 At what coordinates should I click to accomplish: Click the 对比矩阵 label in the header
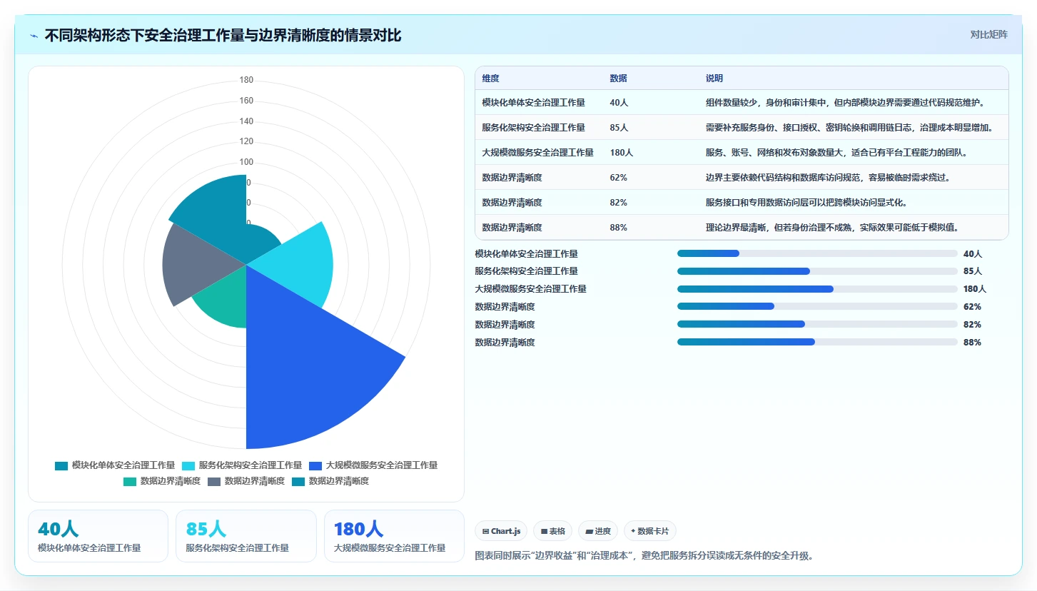[988, 34]
